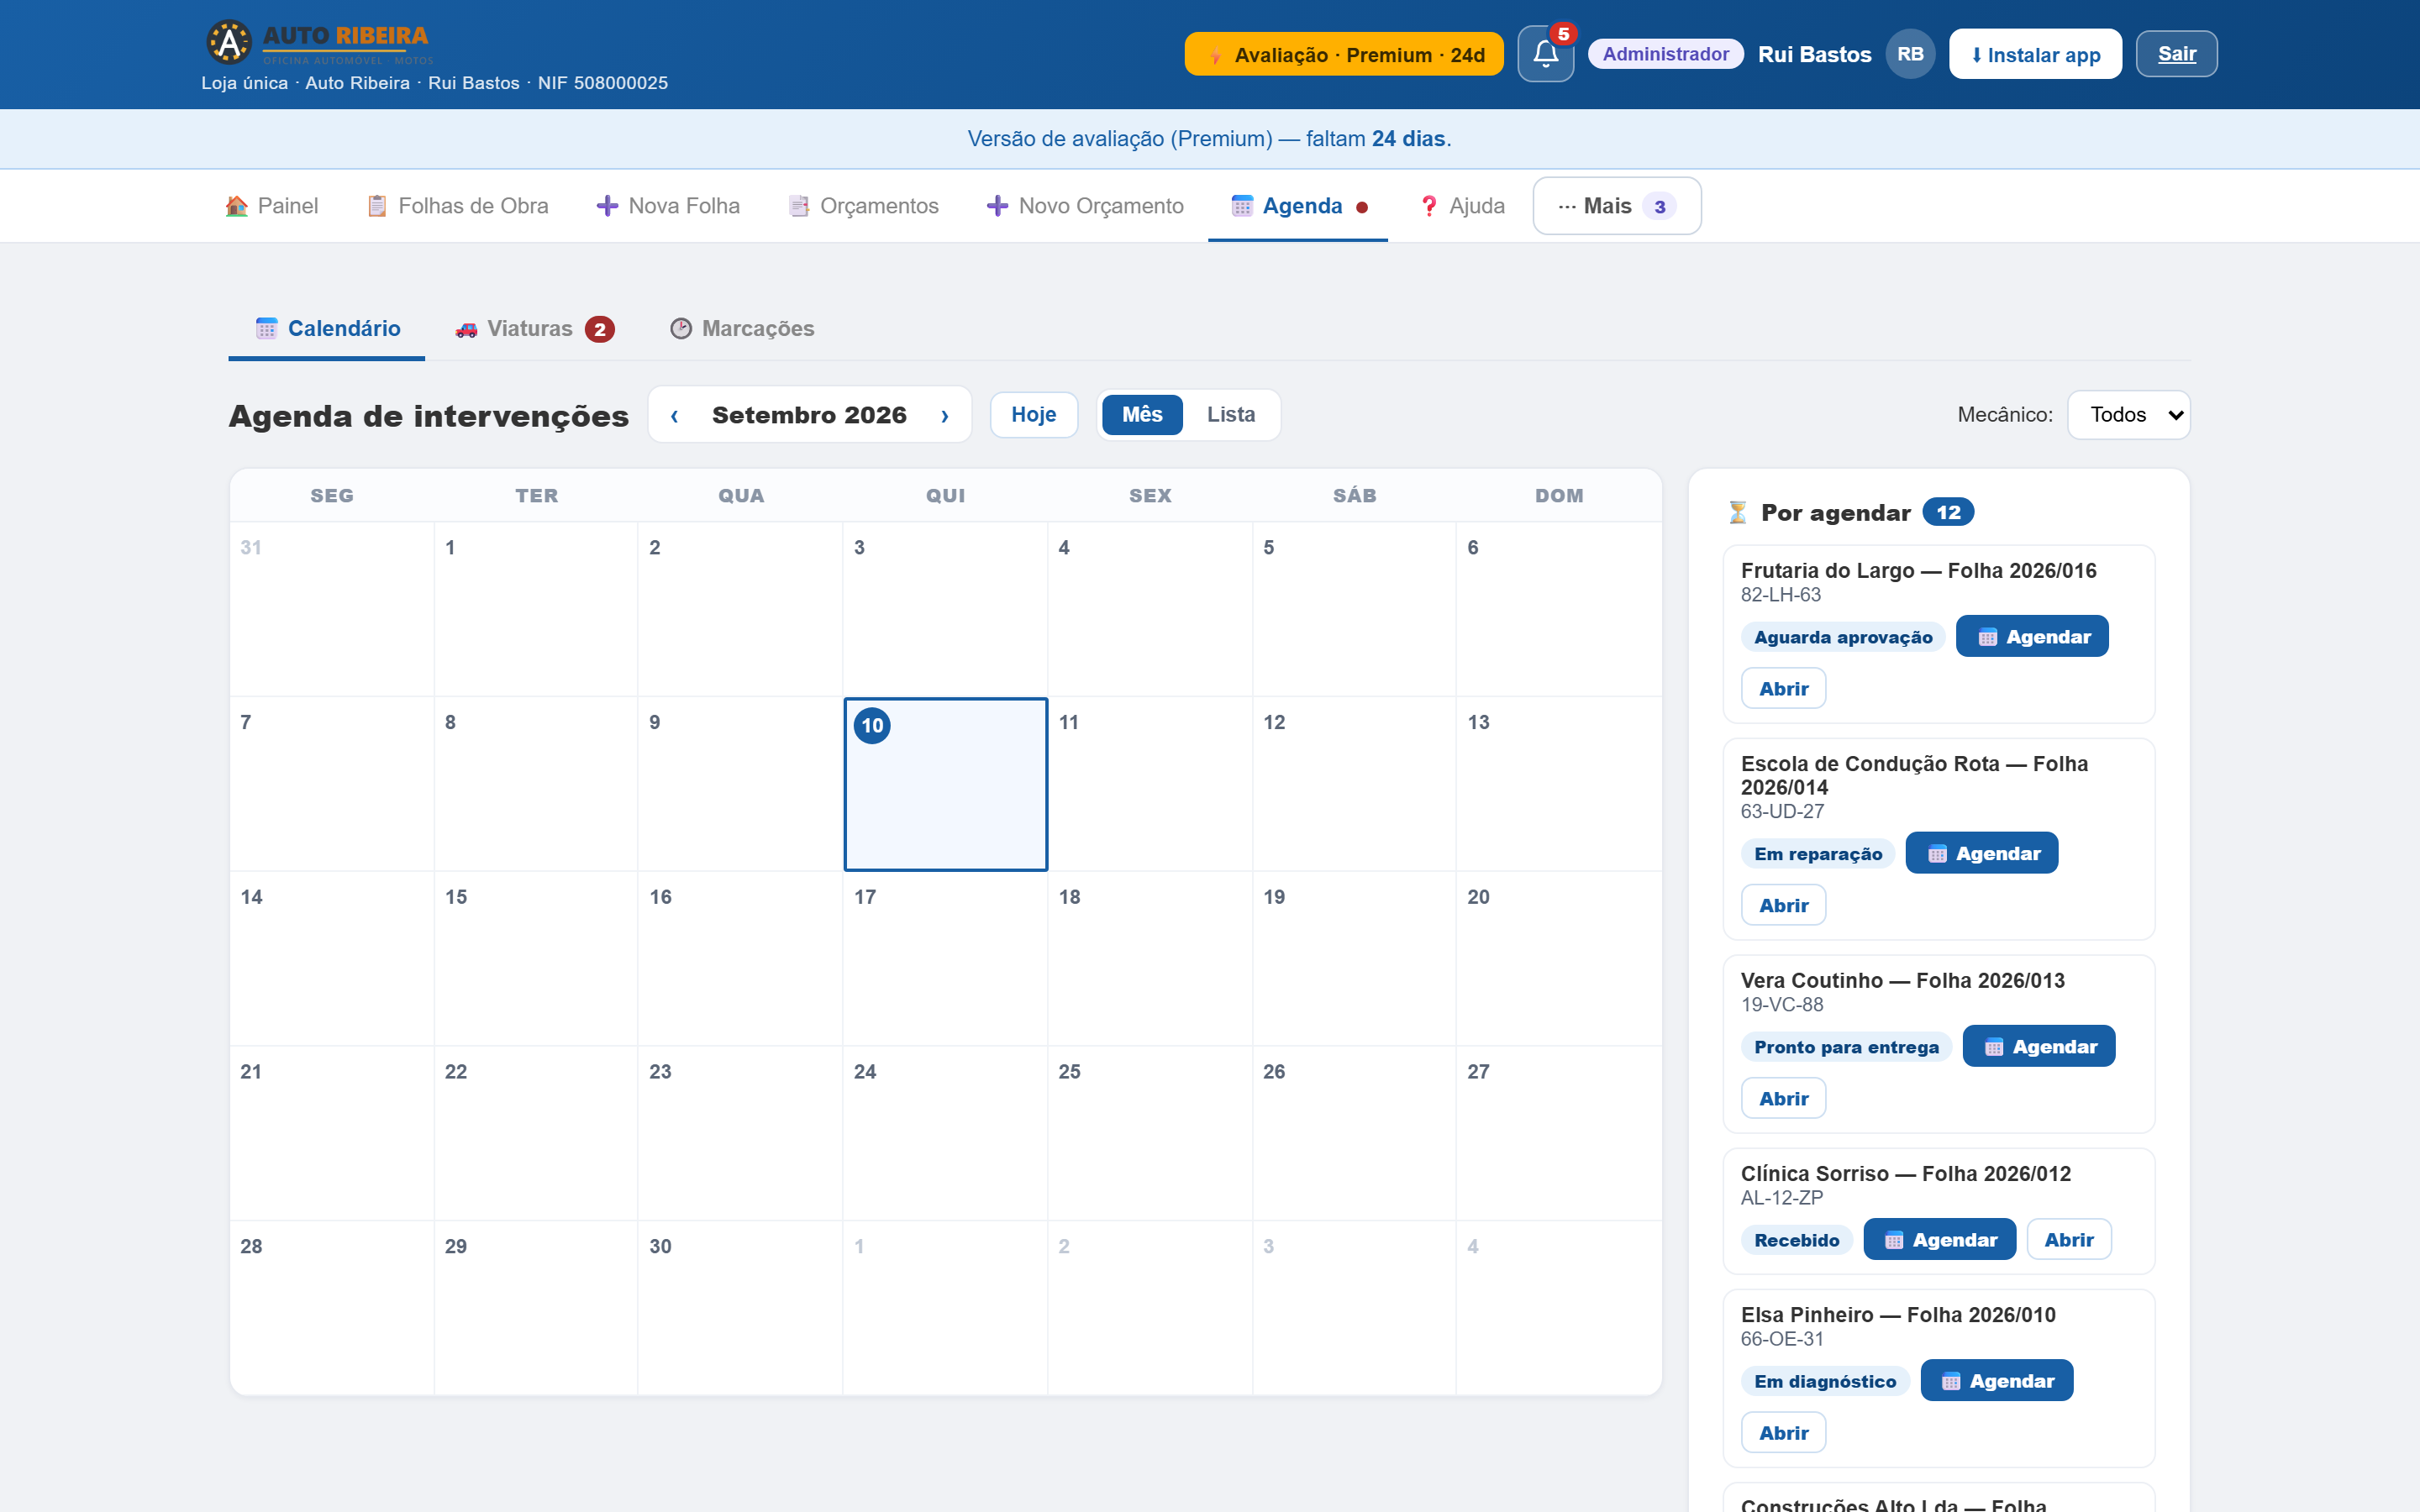This screenshot has height=1512, width=2420.
Task: Go to next month with right chevron
Action: (944, 415)
